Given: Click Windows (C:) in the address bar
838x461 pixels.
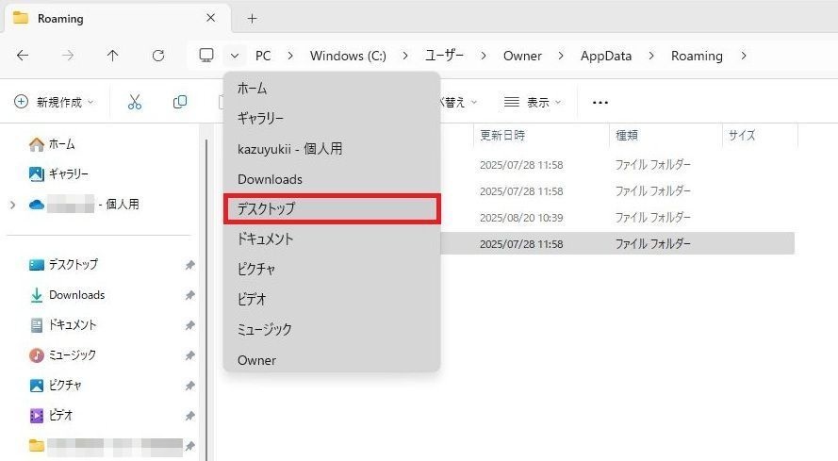Looking at the screenshot, I should [x=348, y=56].
